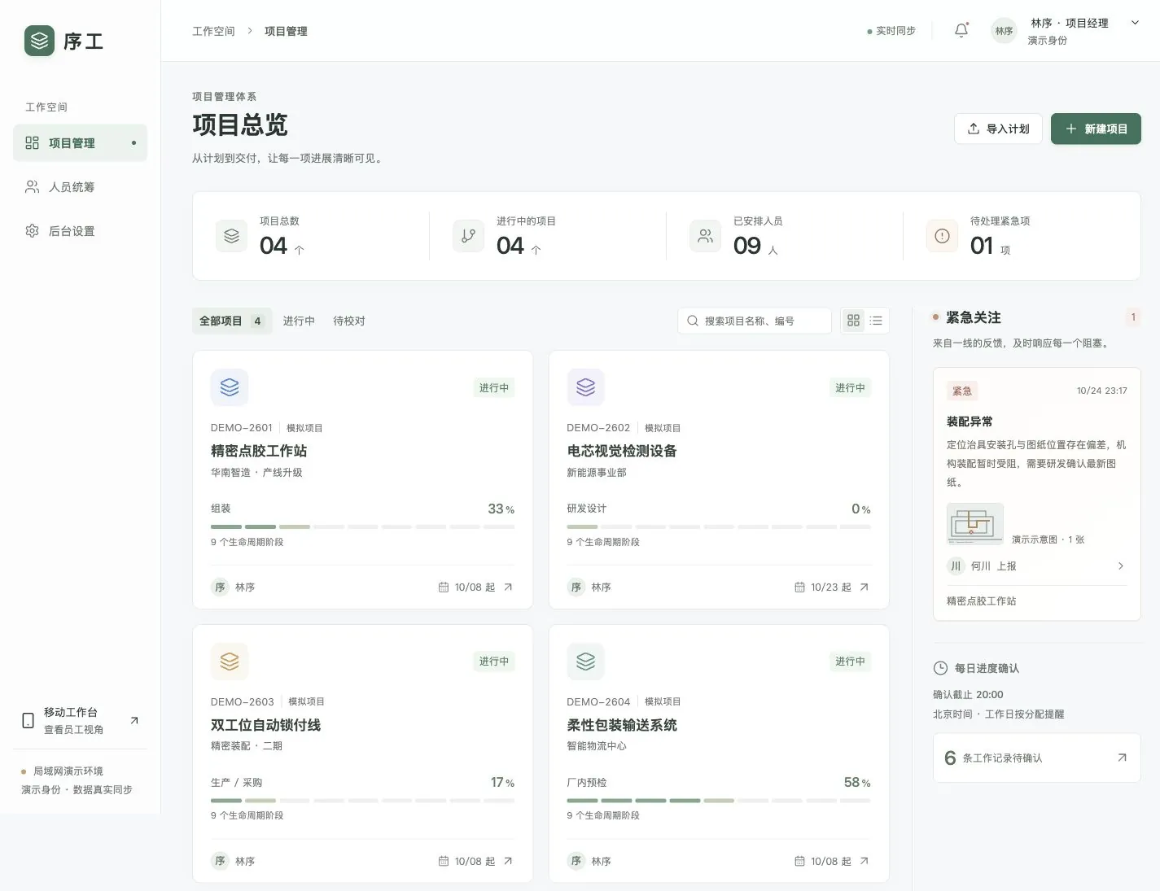Click the 项目总数 stat icon

tap(231, 236)
